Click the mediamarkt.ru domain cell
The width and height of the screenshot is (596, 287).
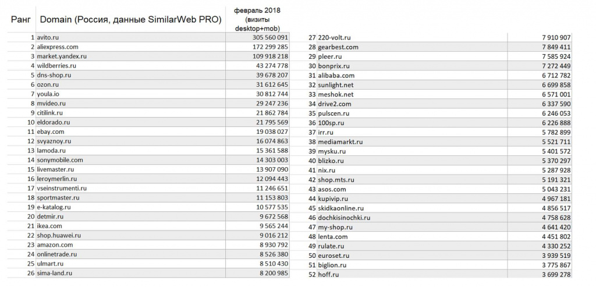point(340,141)
